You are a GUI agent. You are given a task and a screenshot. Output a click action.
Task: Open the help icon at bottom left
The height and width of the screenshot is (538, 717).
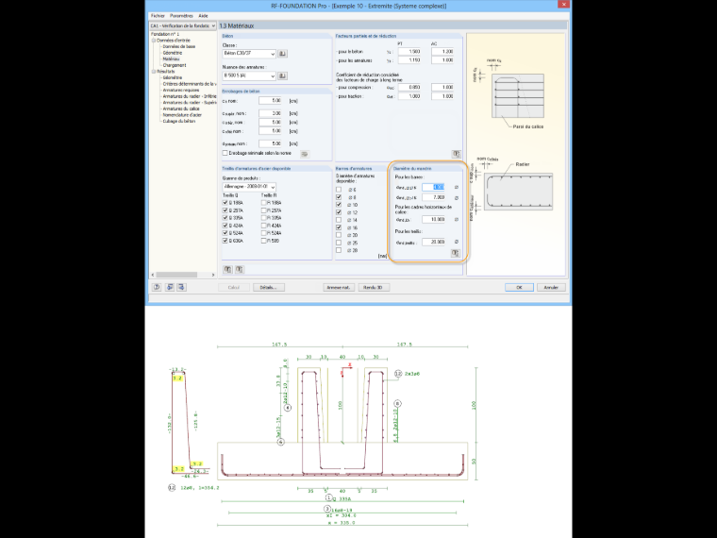pos(157,287)
